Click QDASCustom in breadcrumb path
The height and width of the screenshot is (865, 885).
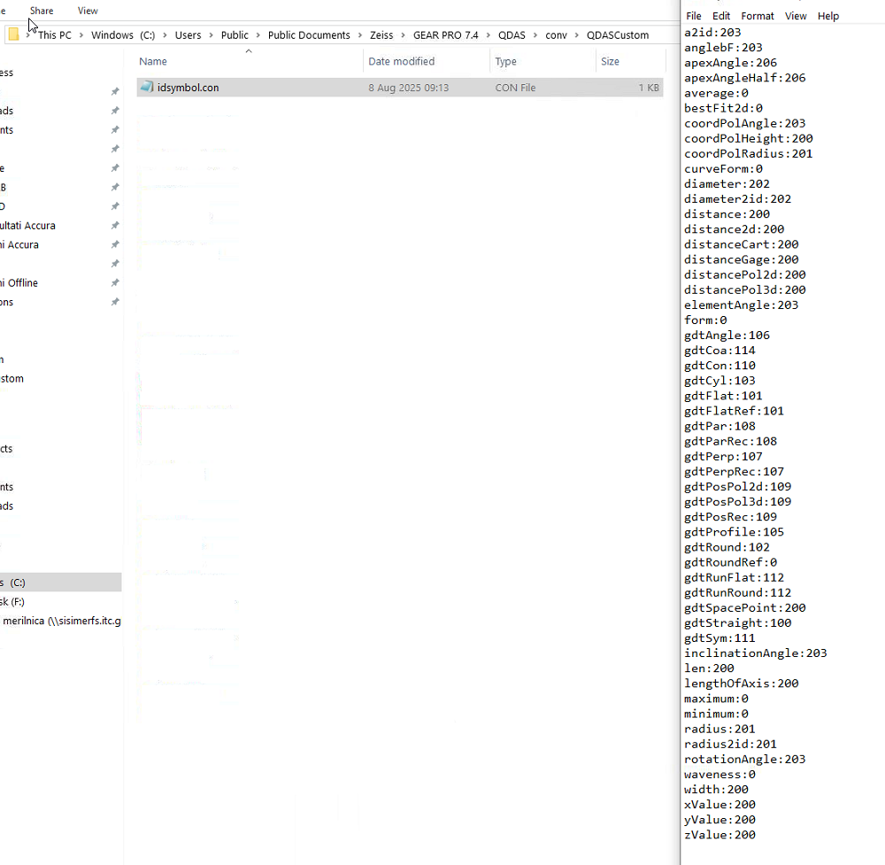(618, 35)
